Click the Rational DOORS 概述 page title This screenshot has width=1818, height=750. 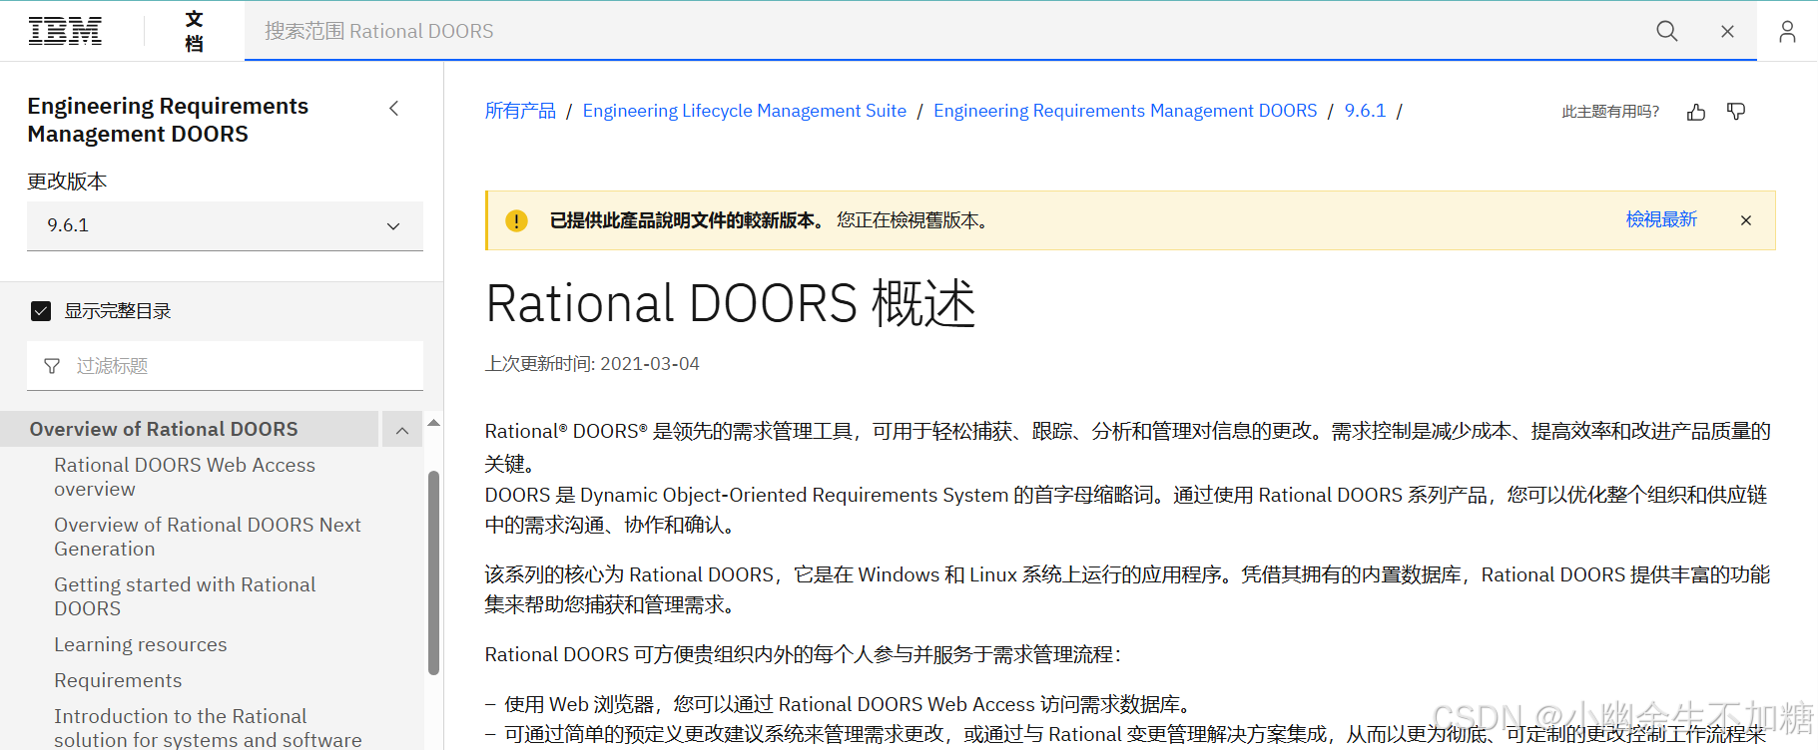click(731, 303)
